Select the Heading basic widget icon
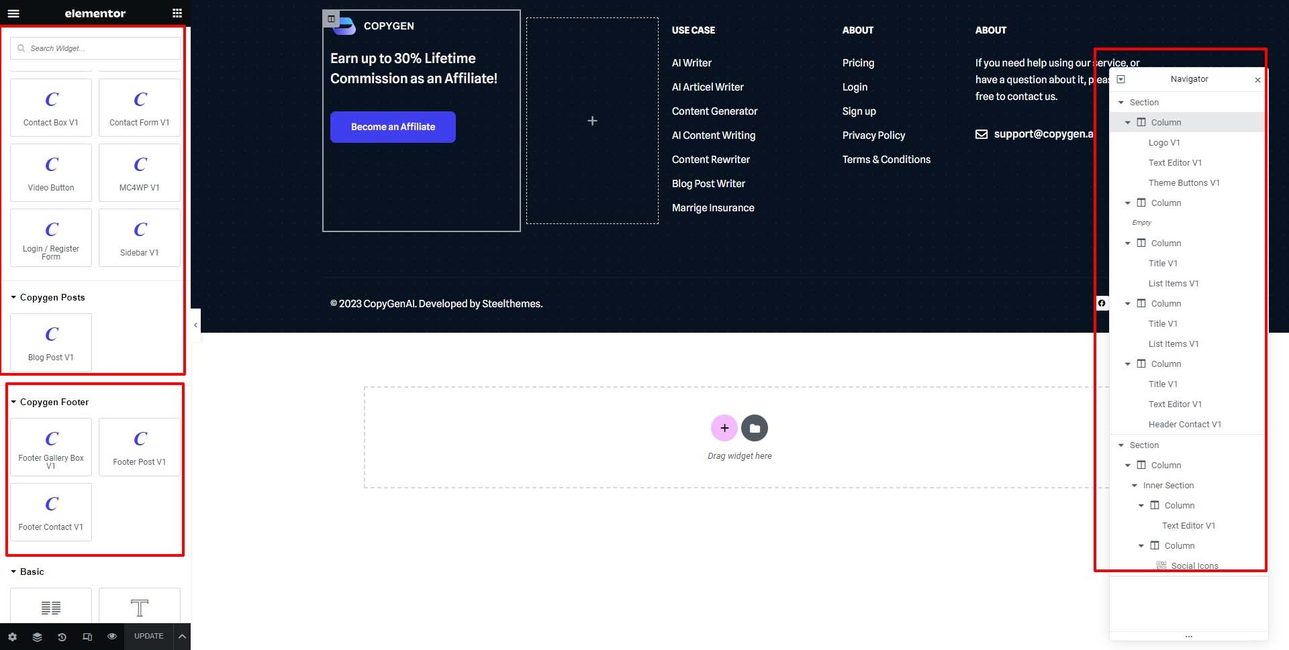The width and height of the screenshot is (1289, 650). click(x=140, y=608)
